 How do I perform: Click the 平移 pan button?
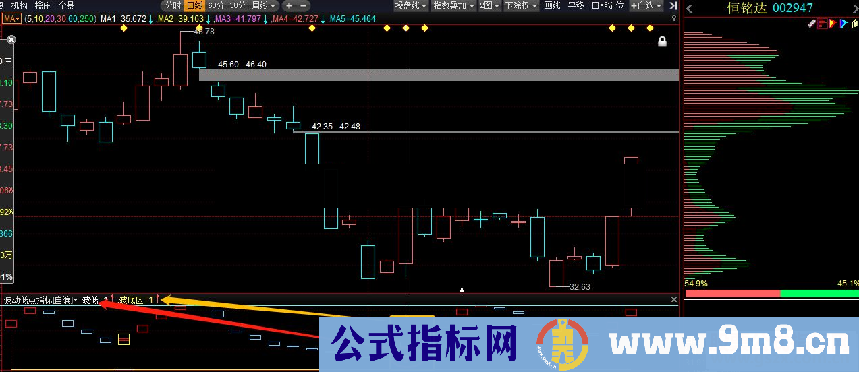(576, 5)
